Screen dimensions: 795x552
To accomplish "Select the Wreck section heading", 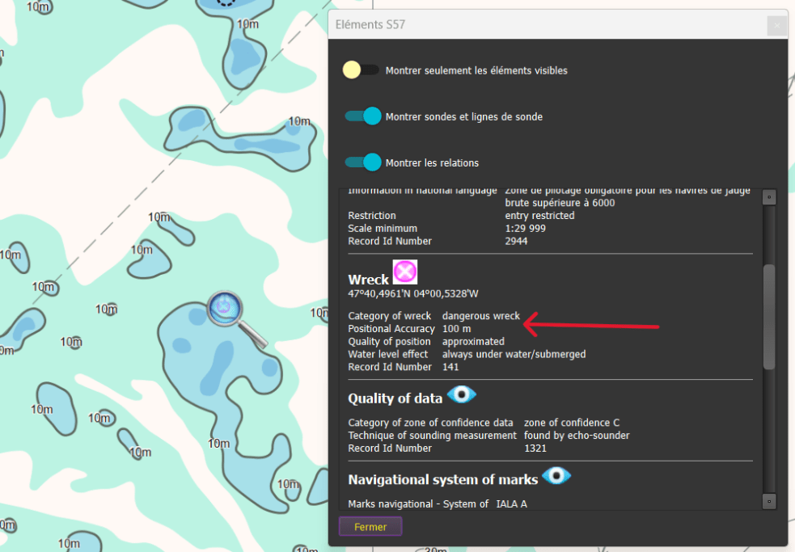I will pos(368,280).
